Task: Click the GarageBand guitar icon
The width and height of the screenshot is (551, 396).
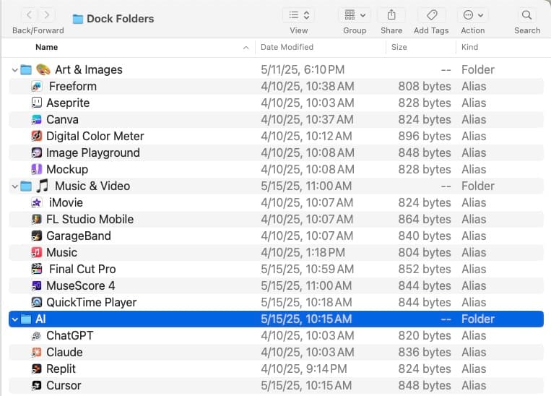Action: tap(37, 236)
